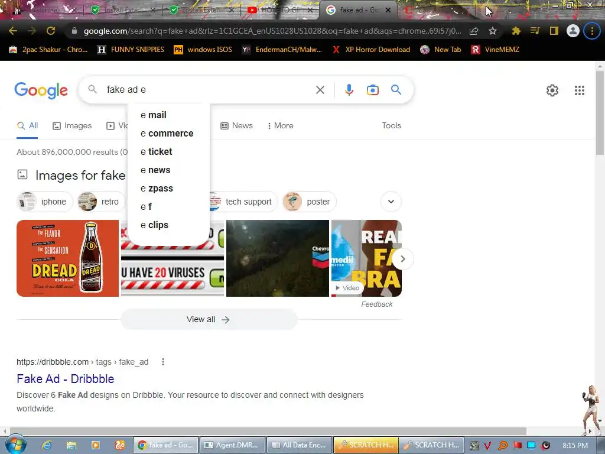Filter images by the 'retro' chip

pos(101,202)
